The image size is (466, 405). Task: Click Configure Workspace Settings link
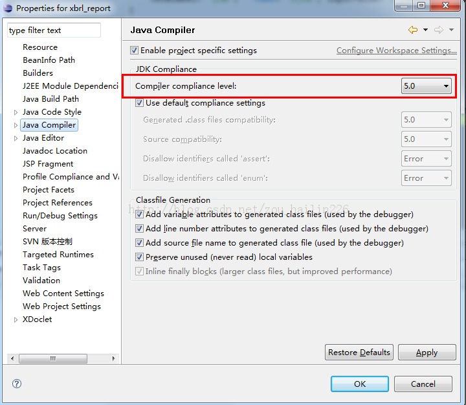[x=396, y=51]
